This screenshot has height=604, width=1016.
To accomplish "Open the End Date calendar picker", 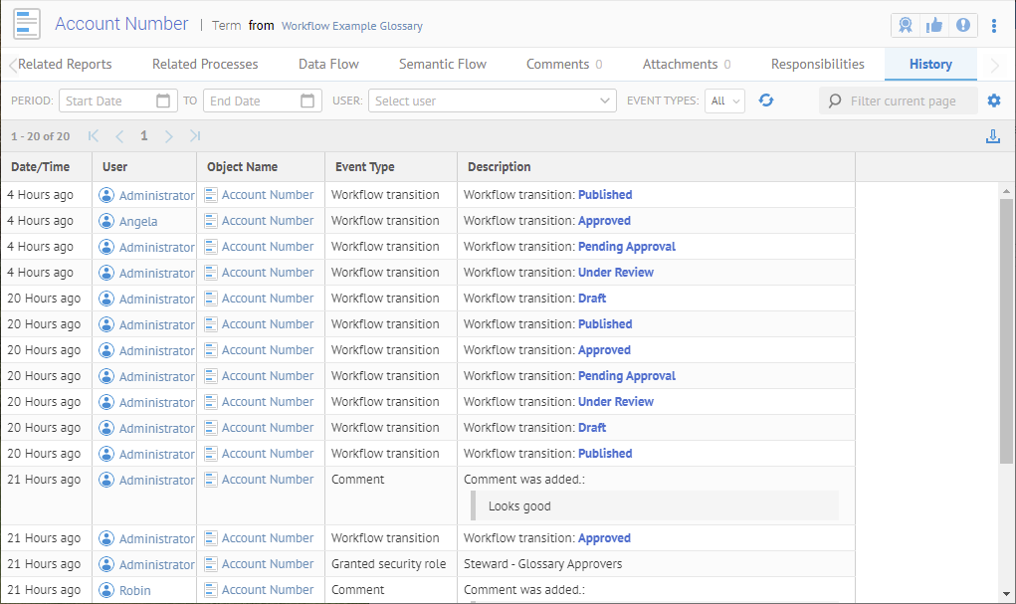I will tap(307, 101).
